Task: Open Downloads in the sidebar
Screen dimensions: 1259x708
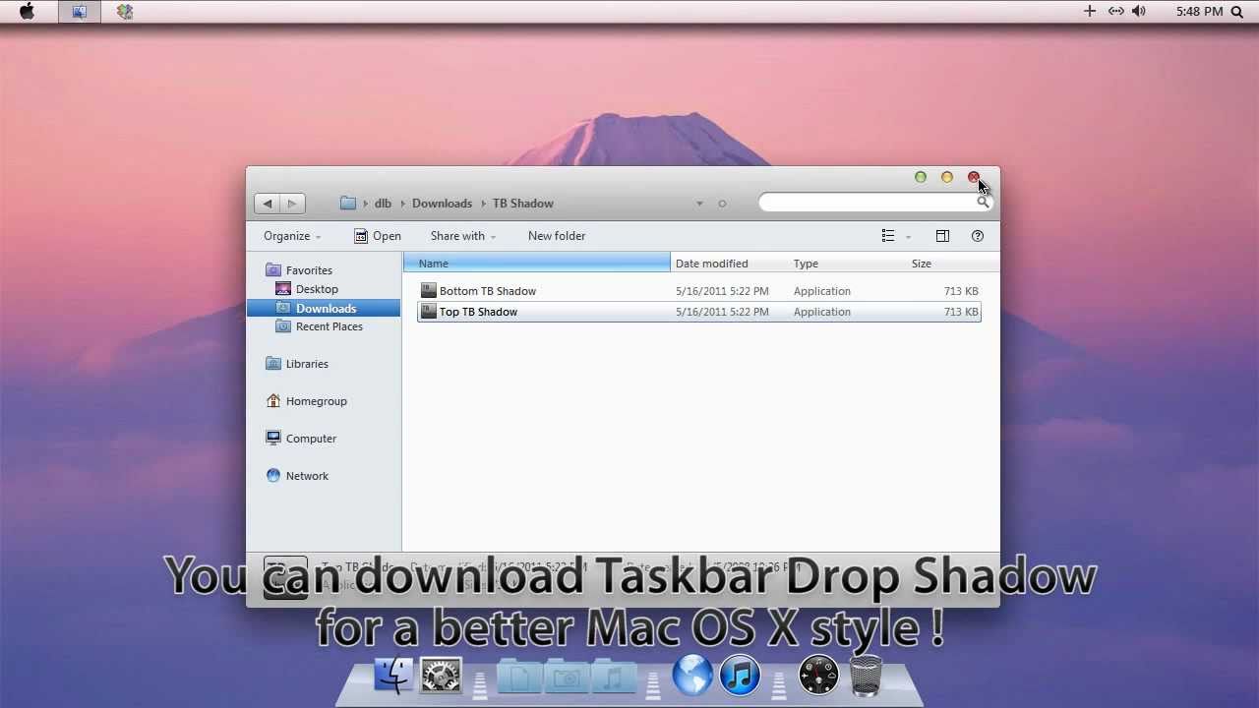Action: point(324,308)
